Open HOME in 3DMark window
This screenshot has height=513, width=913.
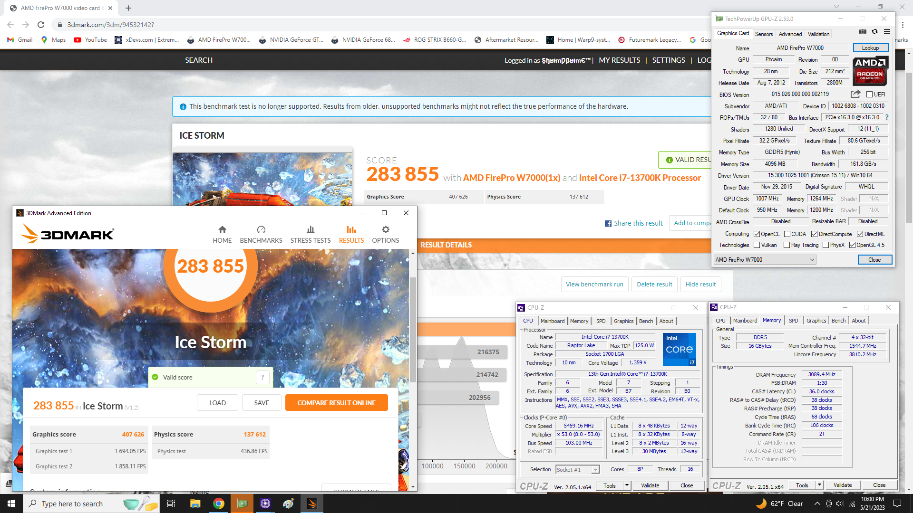[x=222, y=235]
